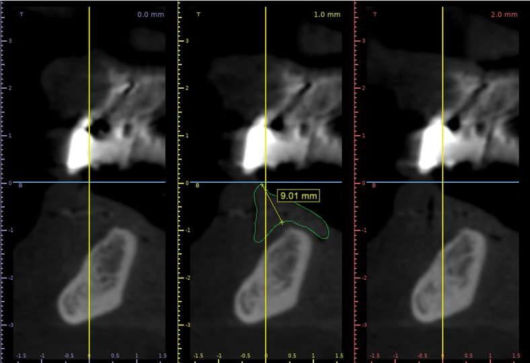Select the 1.0 mm slice label
This screenshot has width=530, height=363.
(328, 14)
